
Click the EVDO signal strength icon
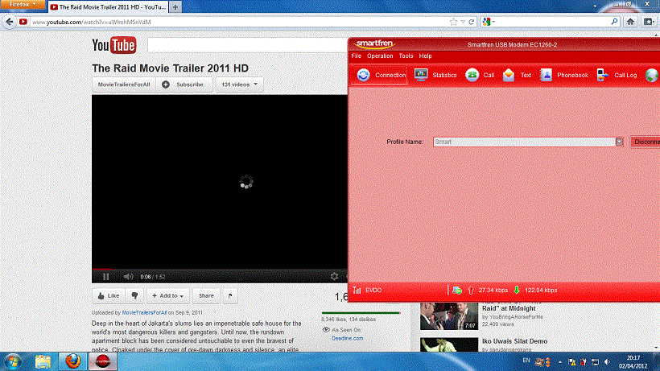(x=357, y=291)
